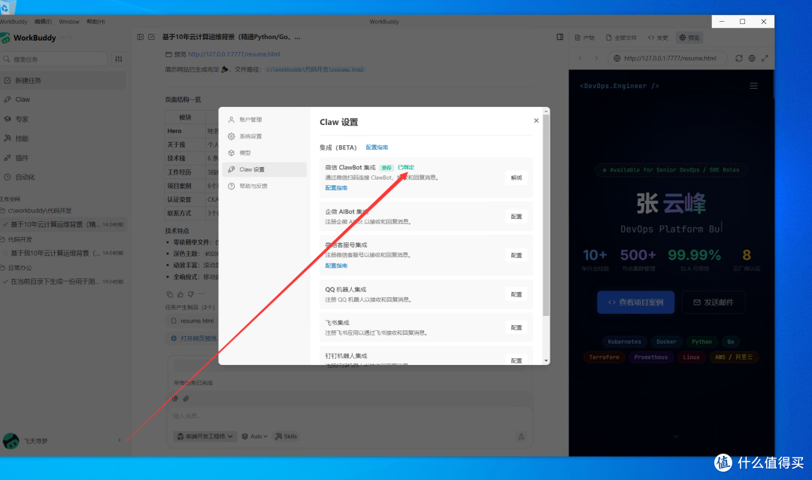Click the 搜索任务 search field
Image resolution: width=812 pixels, height=480 pixels.
pyautogui.click(x=54, y=59)
